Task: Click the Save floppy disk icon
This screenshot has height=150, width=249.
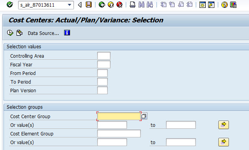Action: tap(89, 5)
